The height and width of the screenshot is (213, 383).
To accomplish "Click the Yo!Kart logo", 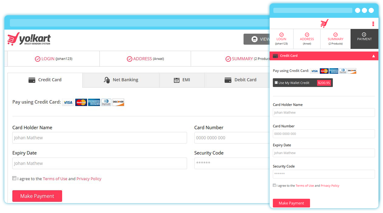I will click(28, 39).
